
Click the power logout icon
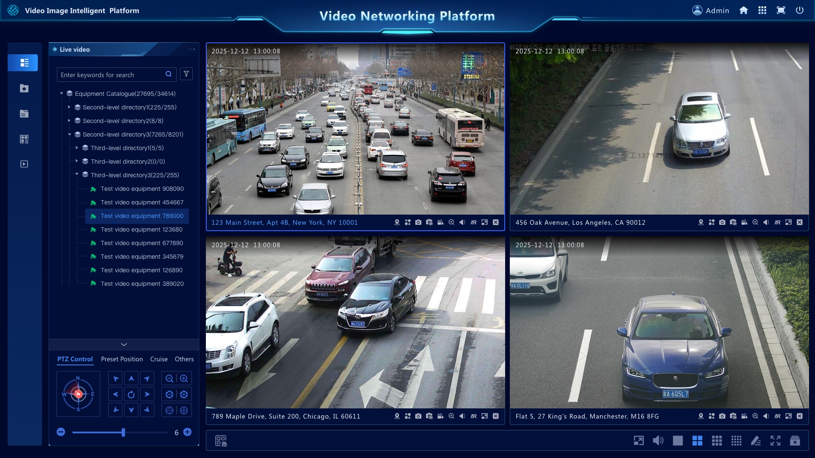800,10
